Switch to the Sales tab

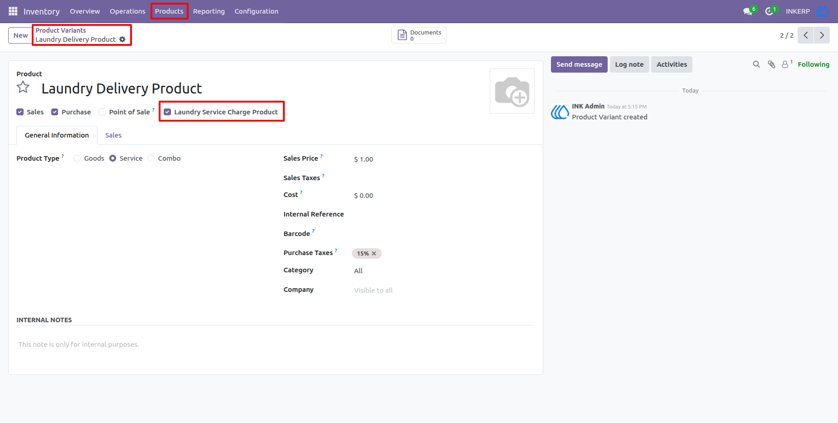[x=113, y=135]
